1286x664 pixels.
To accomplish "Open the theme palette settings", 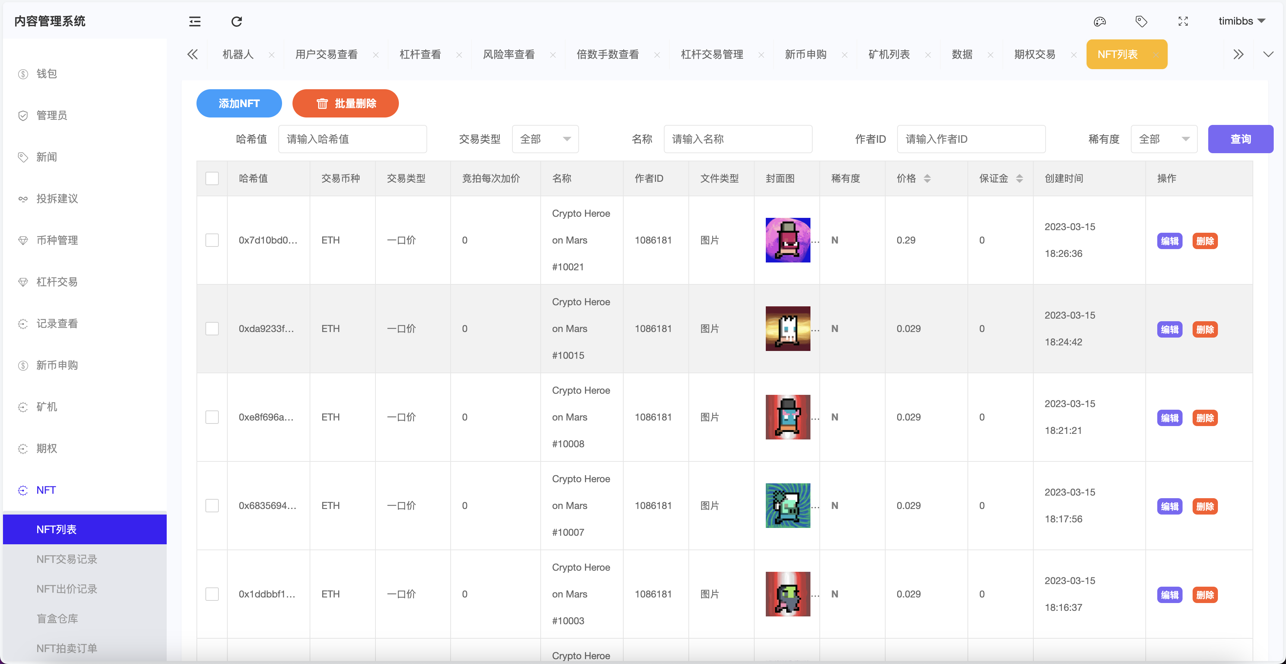I will pos(1100,22).
